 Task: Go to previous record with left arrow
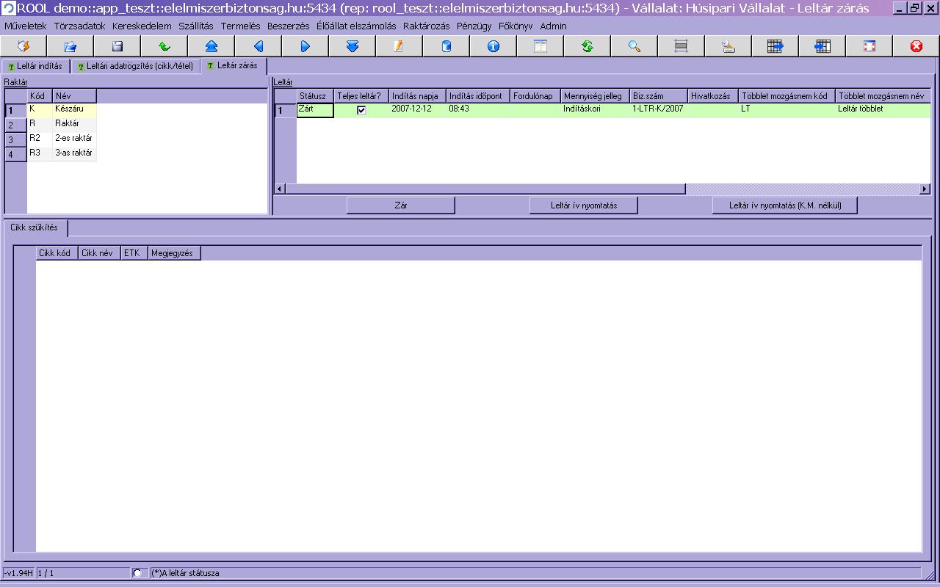click(258, 46)
